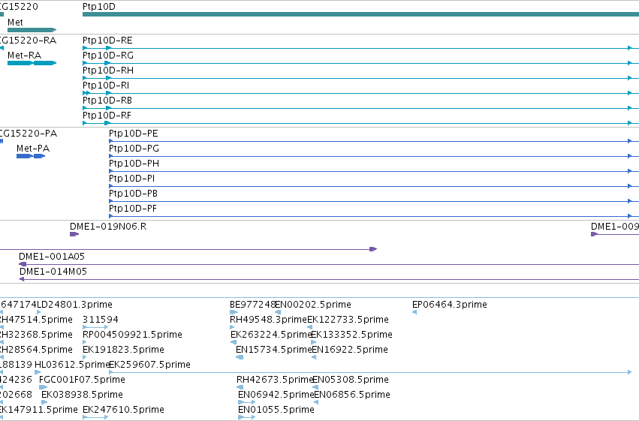Image resolution: width=639 pixels, height=421 pixels.
Task: Open the EN16922.5prime EST label
Action: point(350,350)
